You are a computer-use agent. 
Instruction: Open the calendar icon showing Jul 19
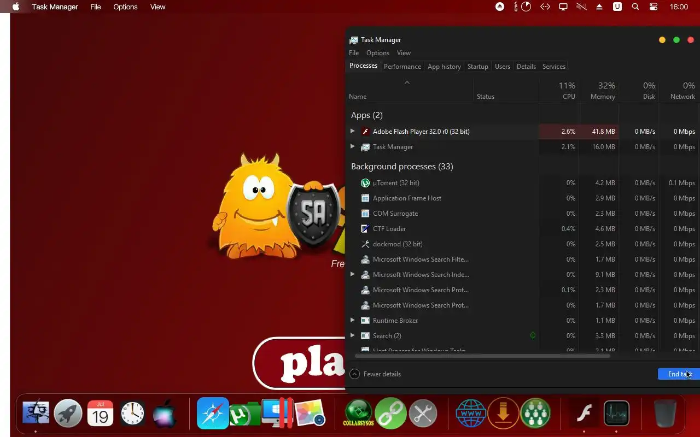click(100, 413)
